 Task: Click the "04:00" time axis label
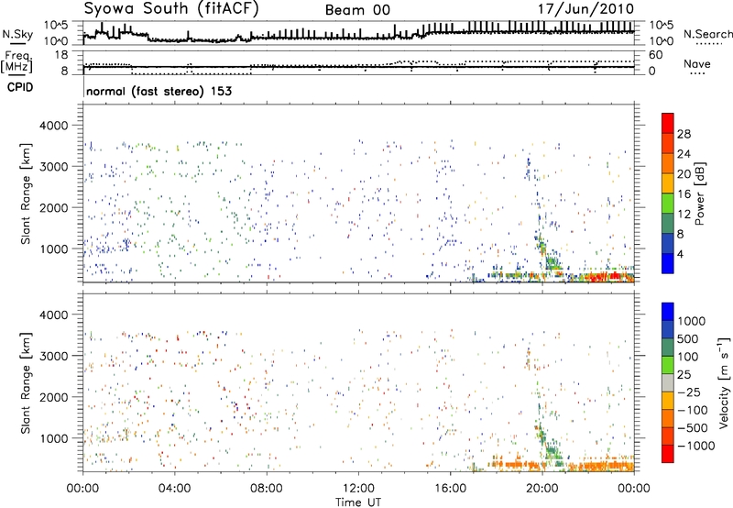click(174, 489)
